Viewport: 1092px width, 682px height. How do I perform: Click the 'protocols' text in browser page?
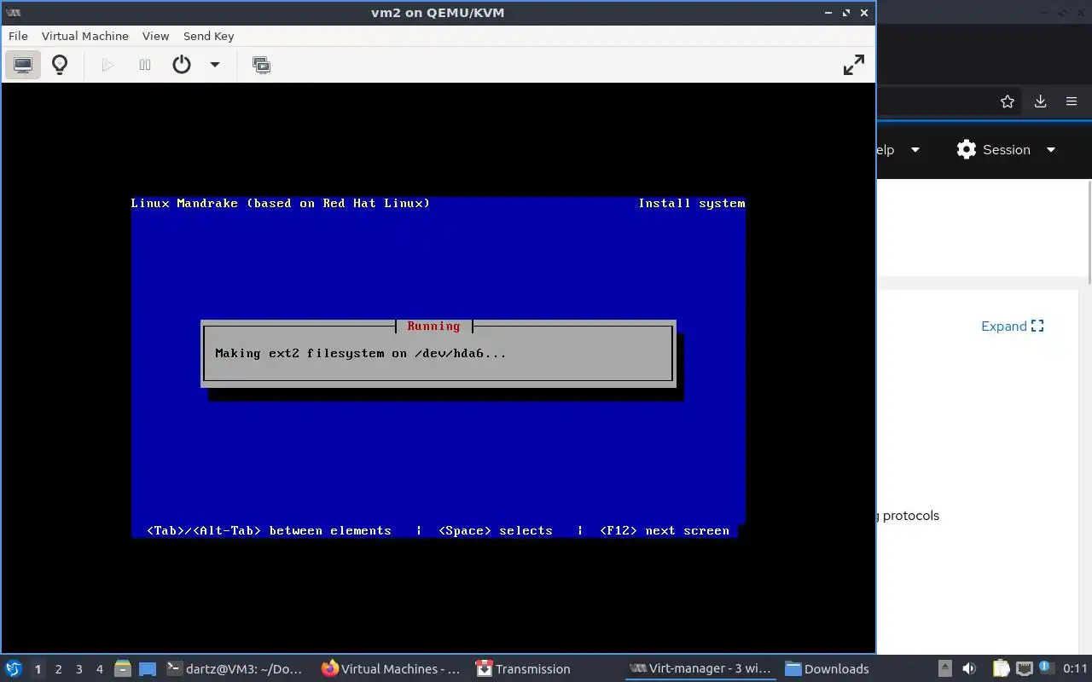coord(911,516)
